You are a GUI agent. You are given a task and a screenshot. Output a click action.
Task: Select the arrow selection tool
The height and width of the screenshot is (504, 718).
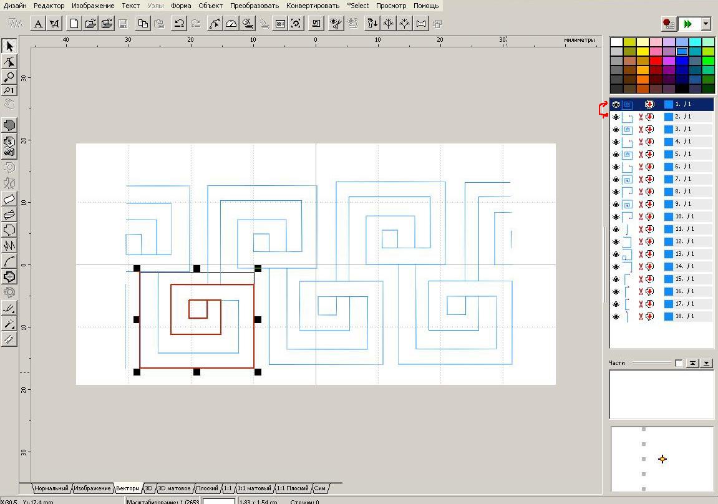pos(9,46)
